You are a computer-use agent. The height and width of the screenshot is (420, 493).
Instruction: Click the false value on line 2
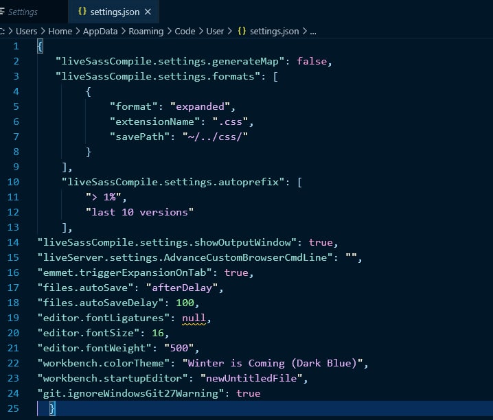point(312,61)
